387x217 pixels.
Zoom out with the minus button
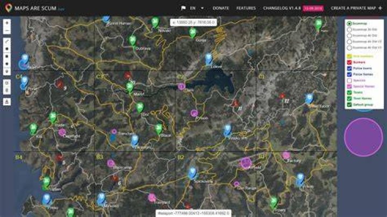click(x=7, y=31)
